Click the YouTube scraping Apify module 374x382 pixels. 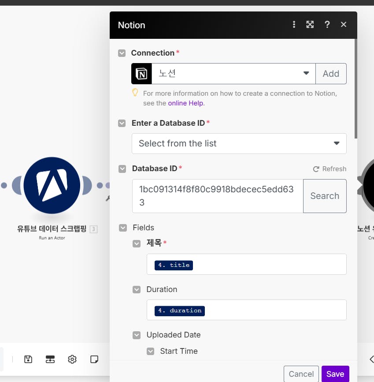pyautogui.click(x=52, y=185)
